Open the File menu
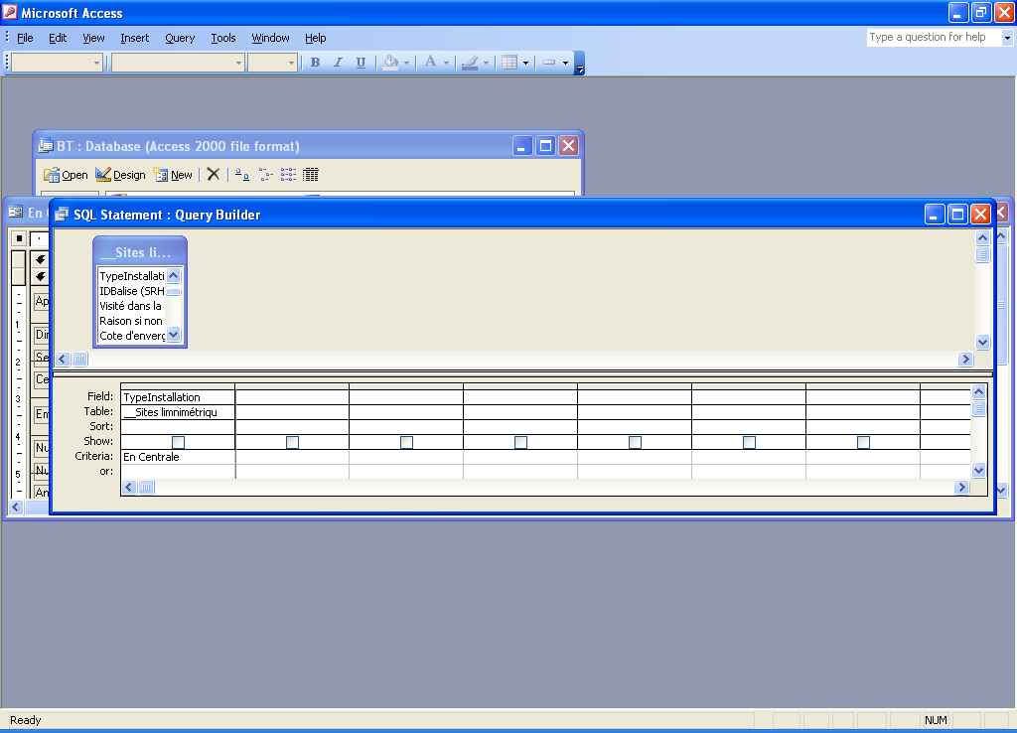 point(25,38)
